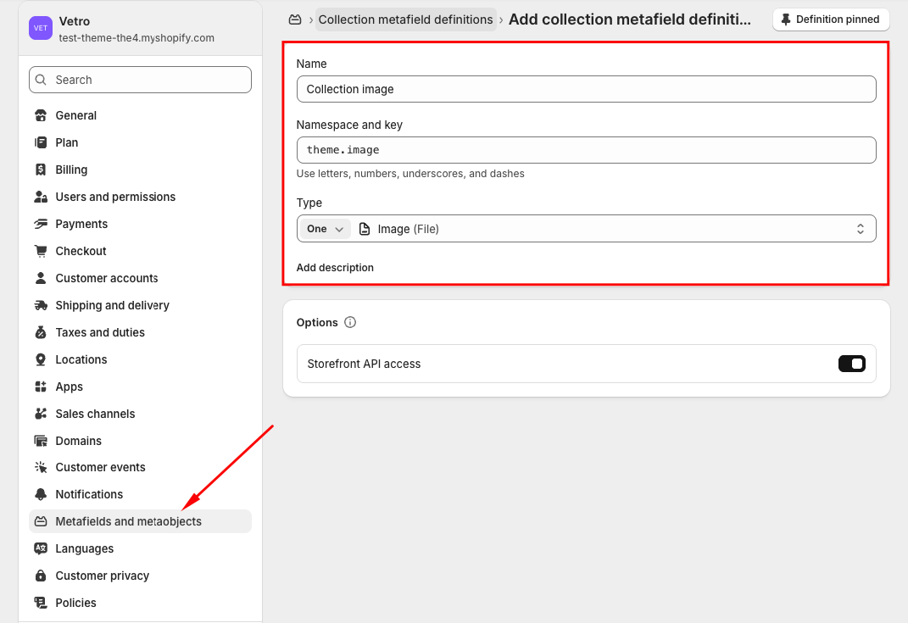Click the Locations pin icon
Viewport: 908px width, 623px height.
tap(41, 359)
